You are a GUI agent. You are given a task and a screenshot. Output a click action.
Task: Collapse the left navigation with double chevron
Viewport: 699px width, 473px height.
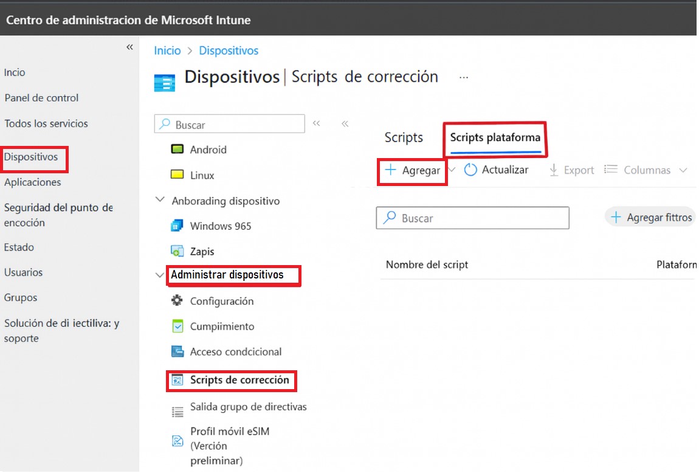(x=129, y=47)
